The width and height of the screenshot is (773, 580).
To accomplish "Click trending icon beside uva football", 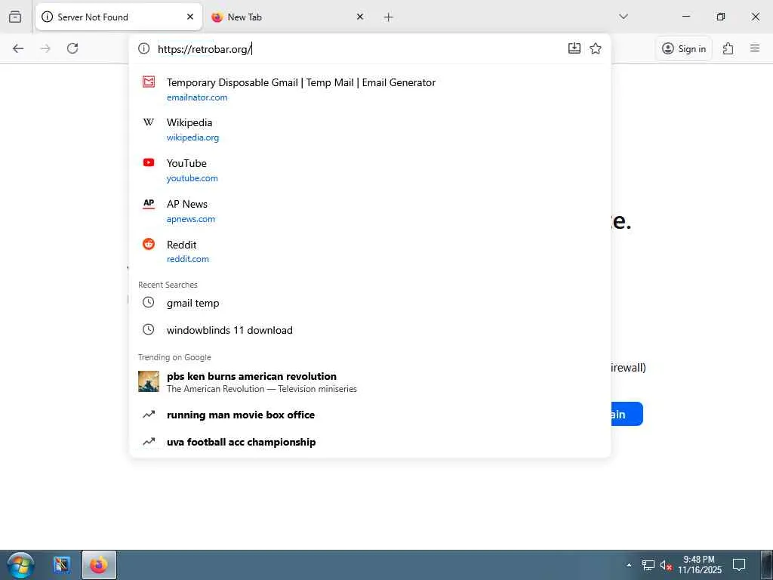I will 149,442.
